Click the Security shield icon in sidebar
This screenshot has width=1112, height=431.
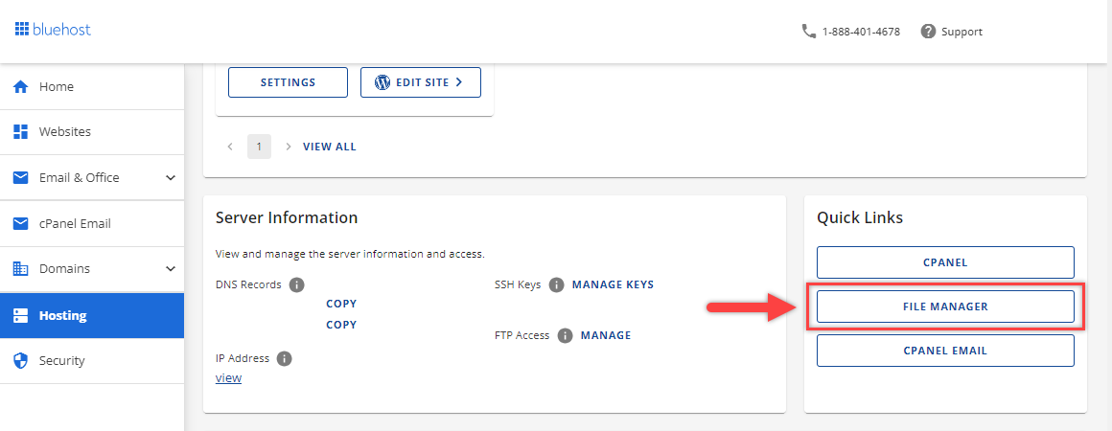(20, 361)
